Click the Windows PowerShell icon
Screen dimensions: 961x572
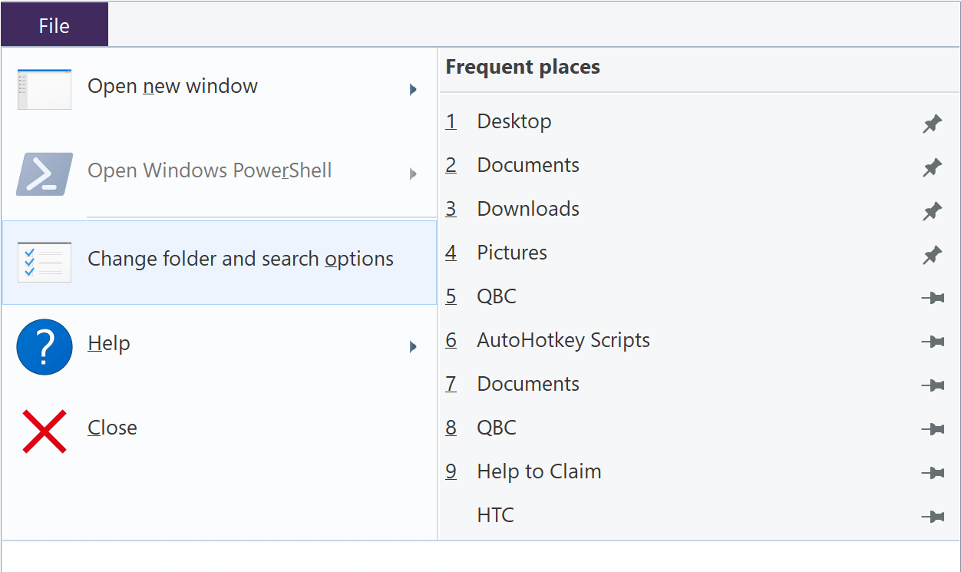click(x=45, y=174)
